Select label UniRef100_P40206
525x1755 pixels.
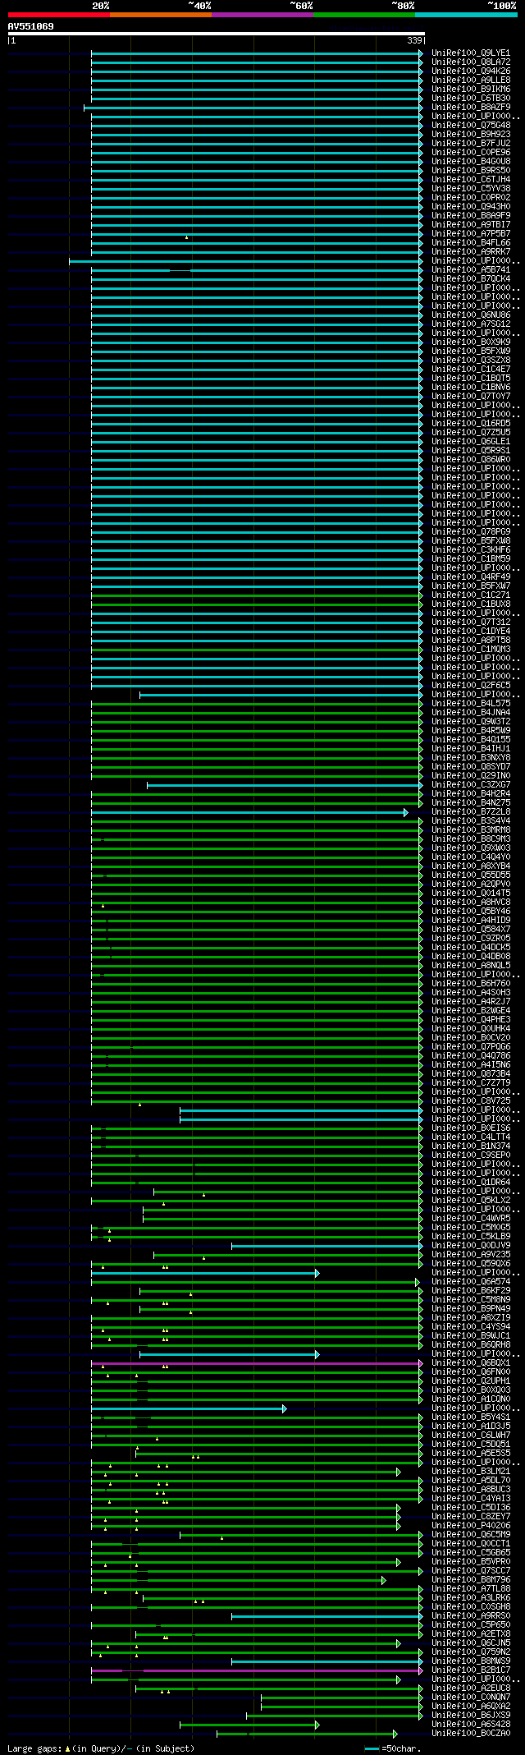(471, 1526)
